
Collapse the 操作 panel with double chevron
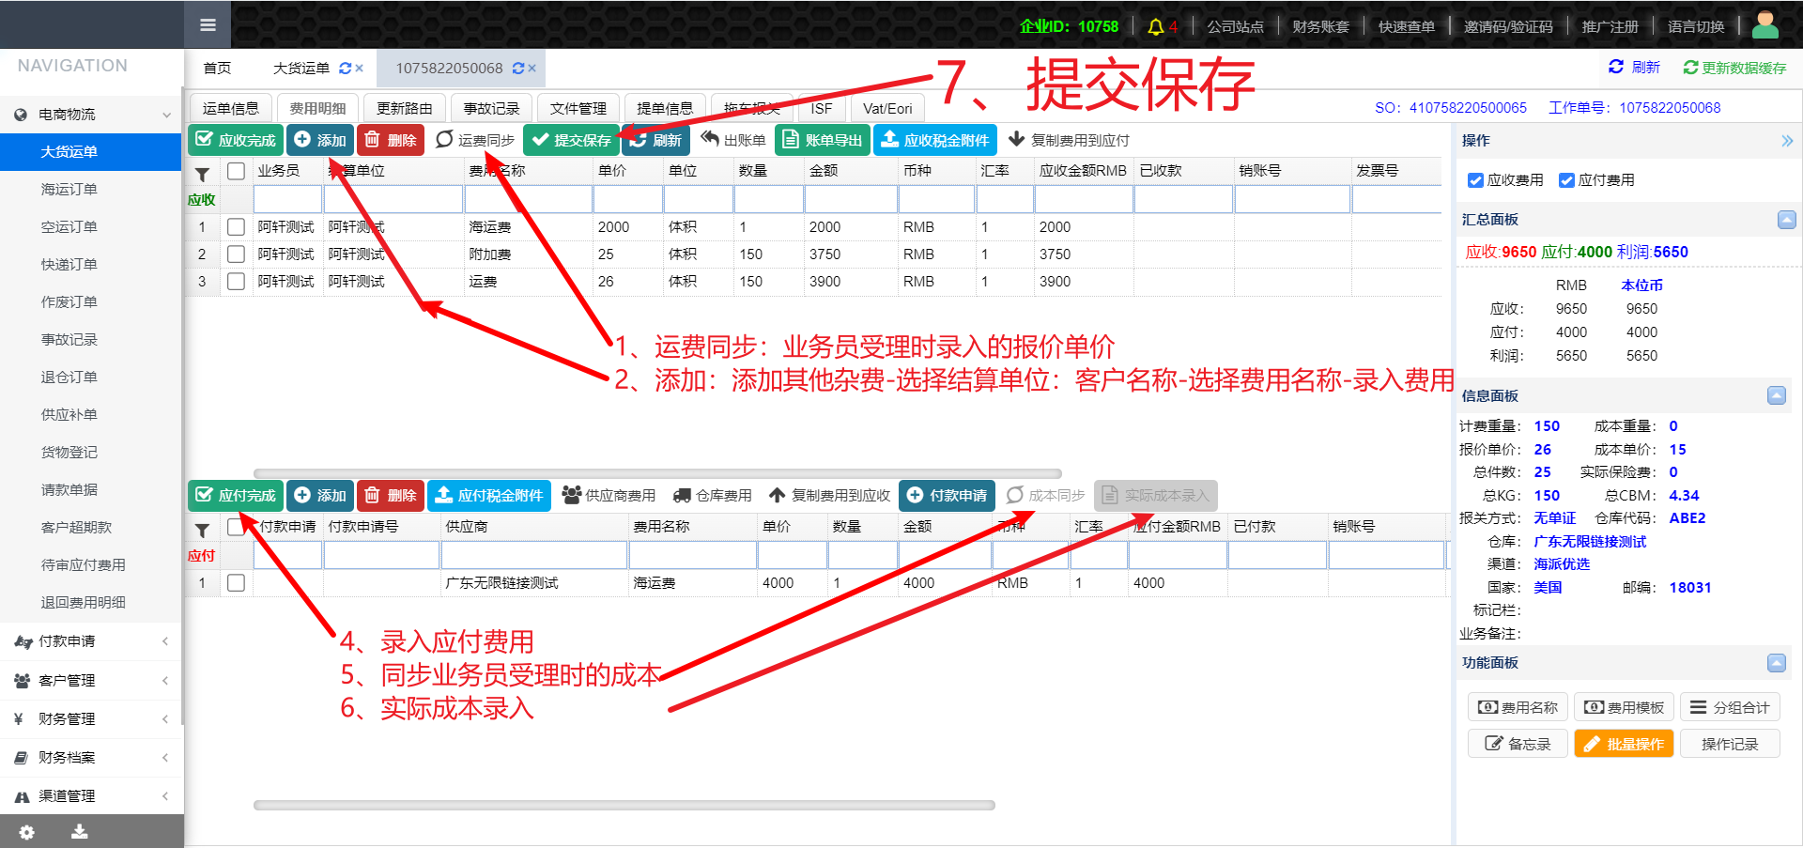pos(1786,141)
